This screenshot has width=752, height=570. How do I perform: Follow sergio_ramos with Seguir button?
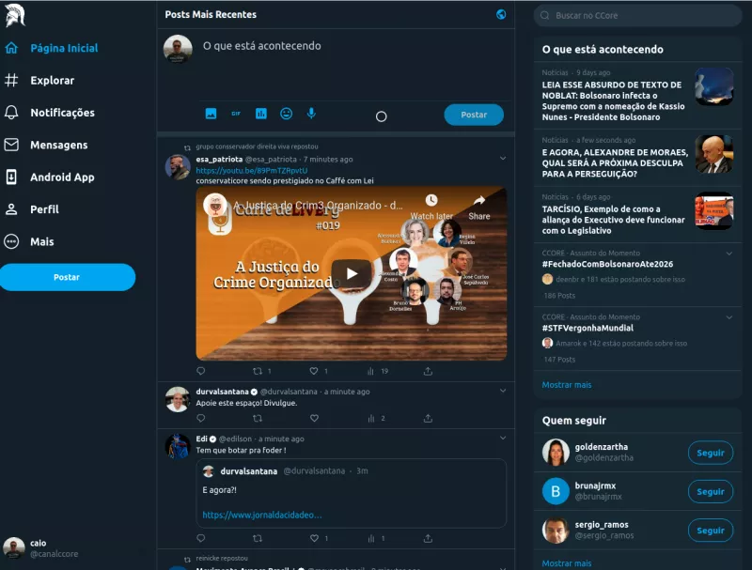pos(711,531)
